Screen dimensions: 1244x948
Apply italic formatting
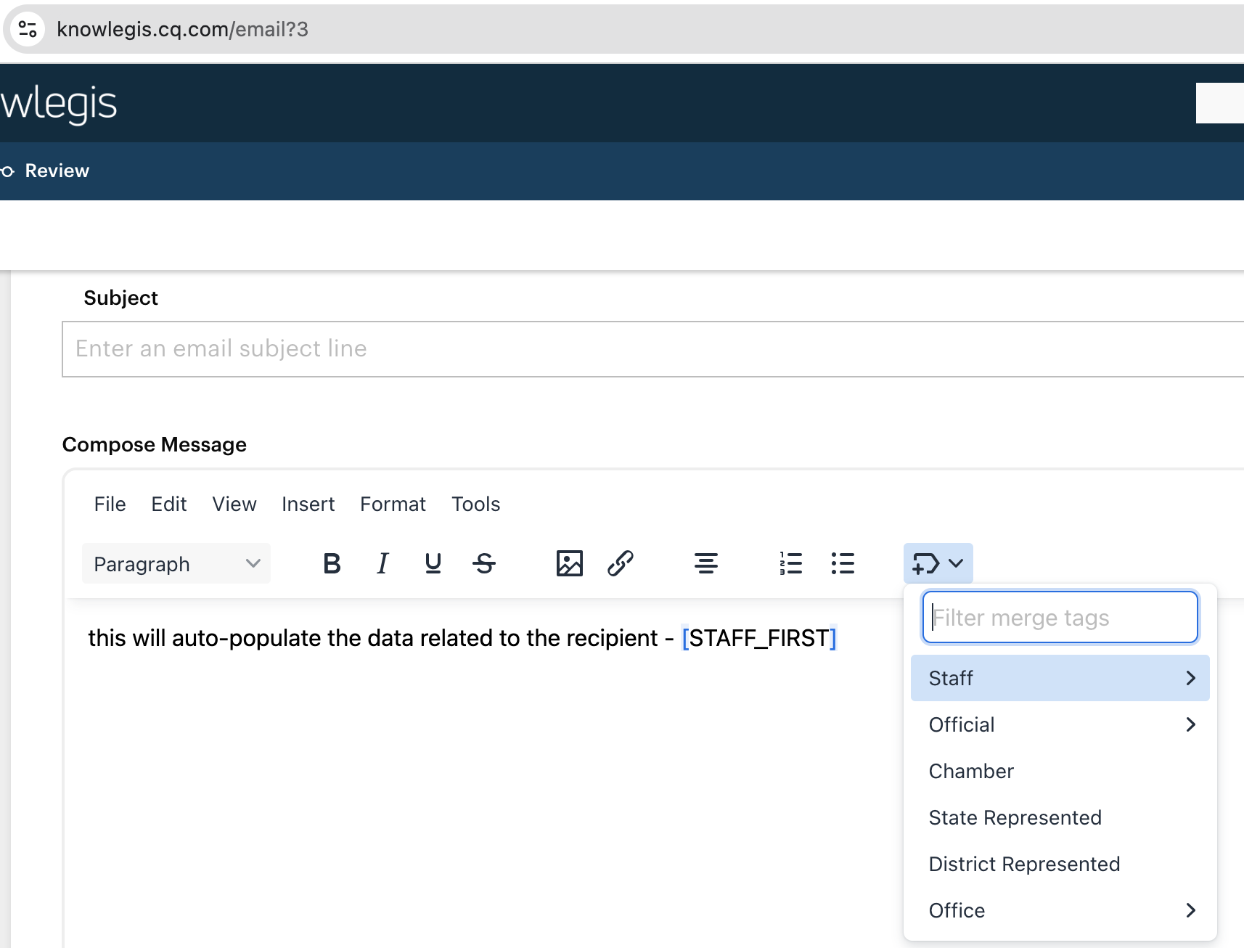click(382, 563)
